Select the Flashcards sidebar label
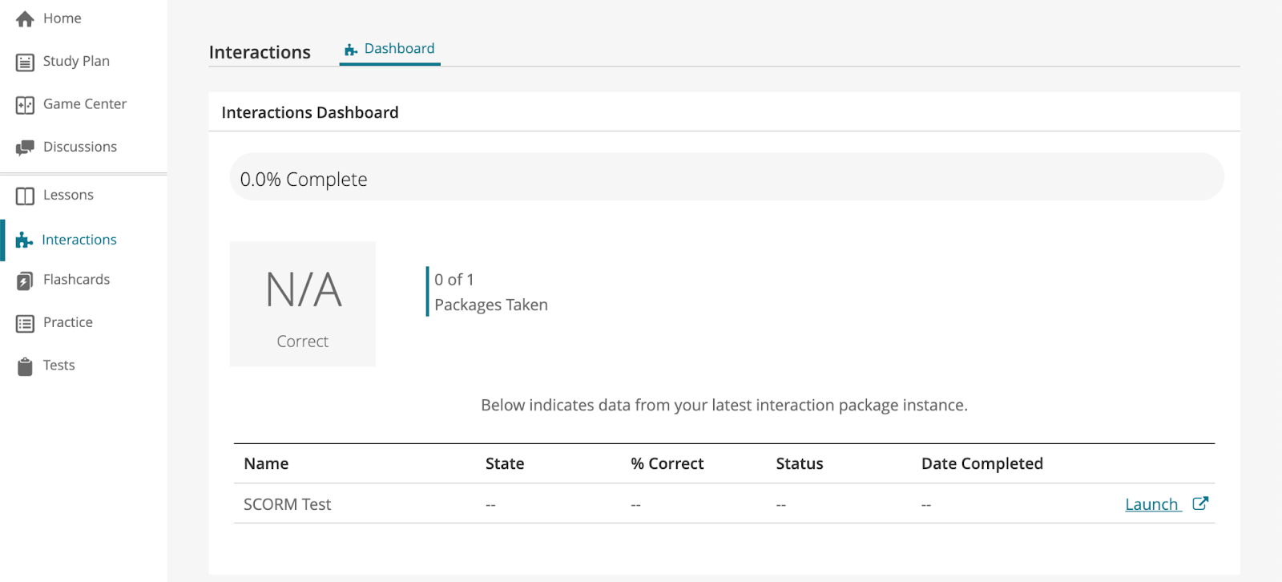Image resolution: width=1282 pixels, height=582 pixels. coord(76,280)
